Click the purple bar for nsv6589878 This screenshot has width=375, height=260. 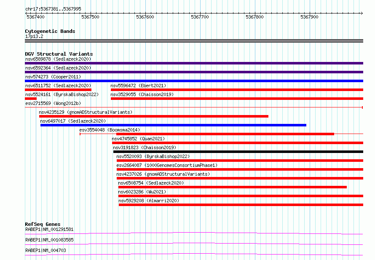(194, 63)
